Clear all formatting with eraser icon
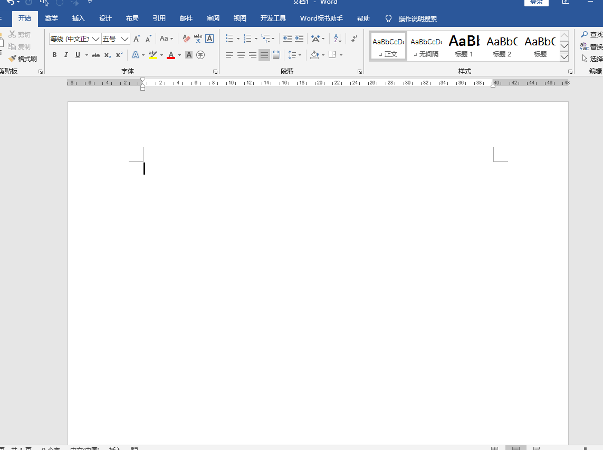Viewport: 603px width, 450px height. click(187, 39)
